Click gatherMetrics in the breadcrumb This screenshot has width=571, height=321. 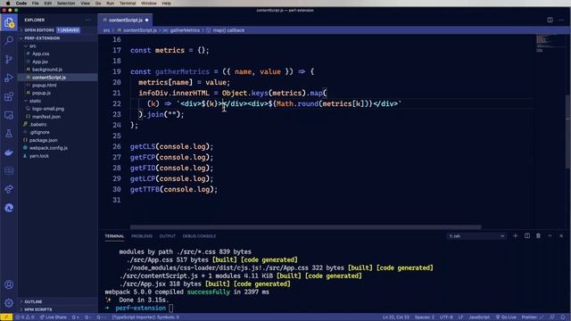tap(185, 30)
